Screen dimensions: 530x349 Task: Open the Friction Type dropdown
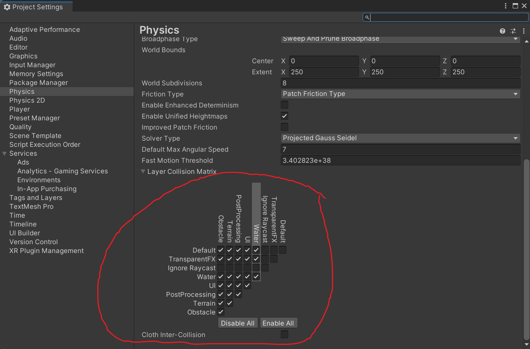click(400, 94)
